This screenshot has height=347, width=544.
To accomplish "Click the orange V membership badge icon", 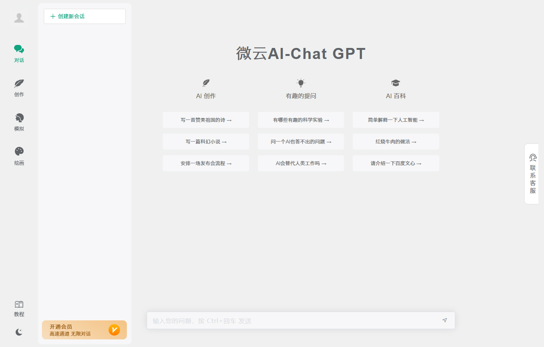I will 114,330.
